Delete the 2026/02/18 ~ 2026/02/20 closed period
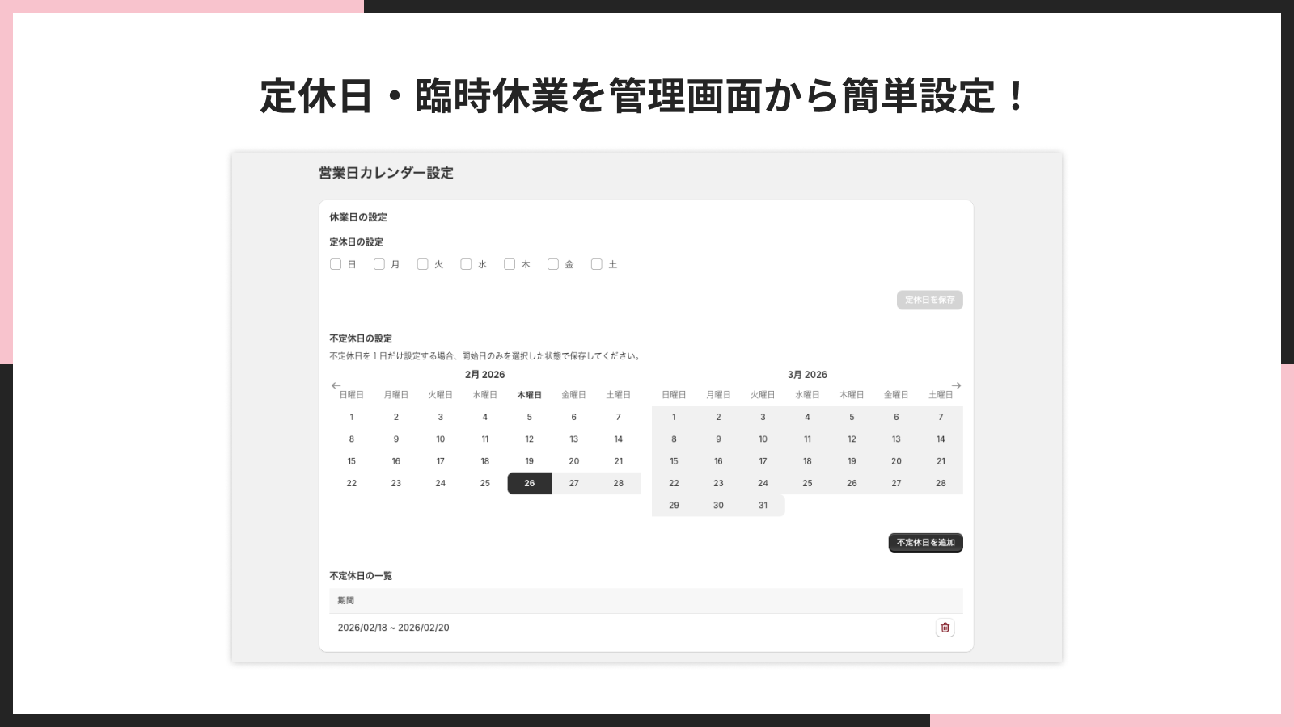This screenshot has width=1294, height=727. (945, 628)
